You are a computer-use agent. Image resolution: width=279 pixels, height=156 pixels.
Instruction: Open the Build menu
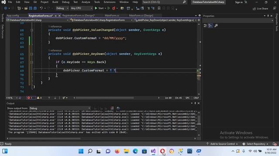click(x=55, y=2)
